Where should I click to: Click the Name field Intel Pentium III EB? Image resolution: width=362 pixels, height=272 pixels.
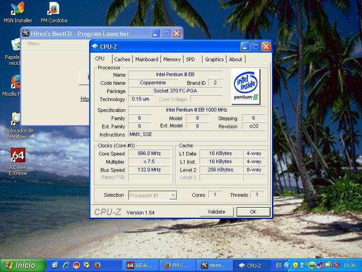pyautogui.click(x=175, y=74)
